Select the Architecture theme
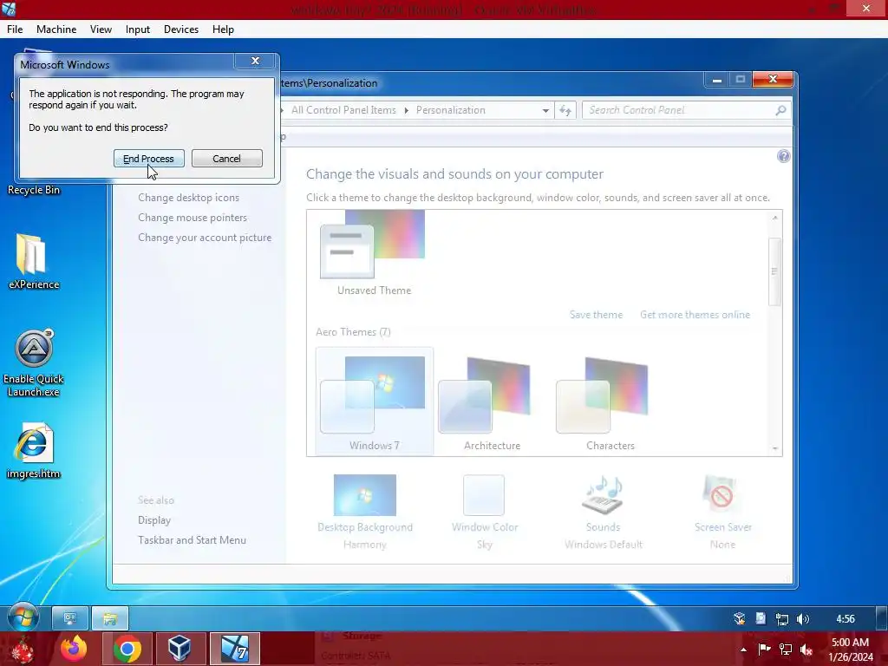The image size is (888, 666). pos(491,402)
